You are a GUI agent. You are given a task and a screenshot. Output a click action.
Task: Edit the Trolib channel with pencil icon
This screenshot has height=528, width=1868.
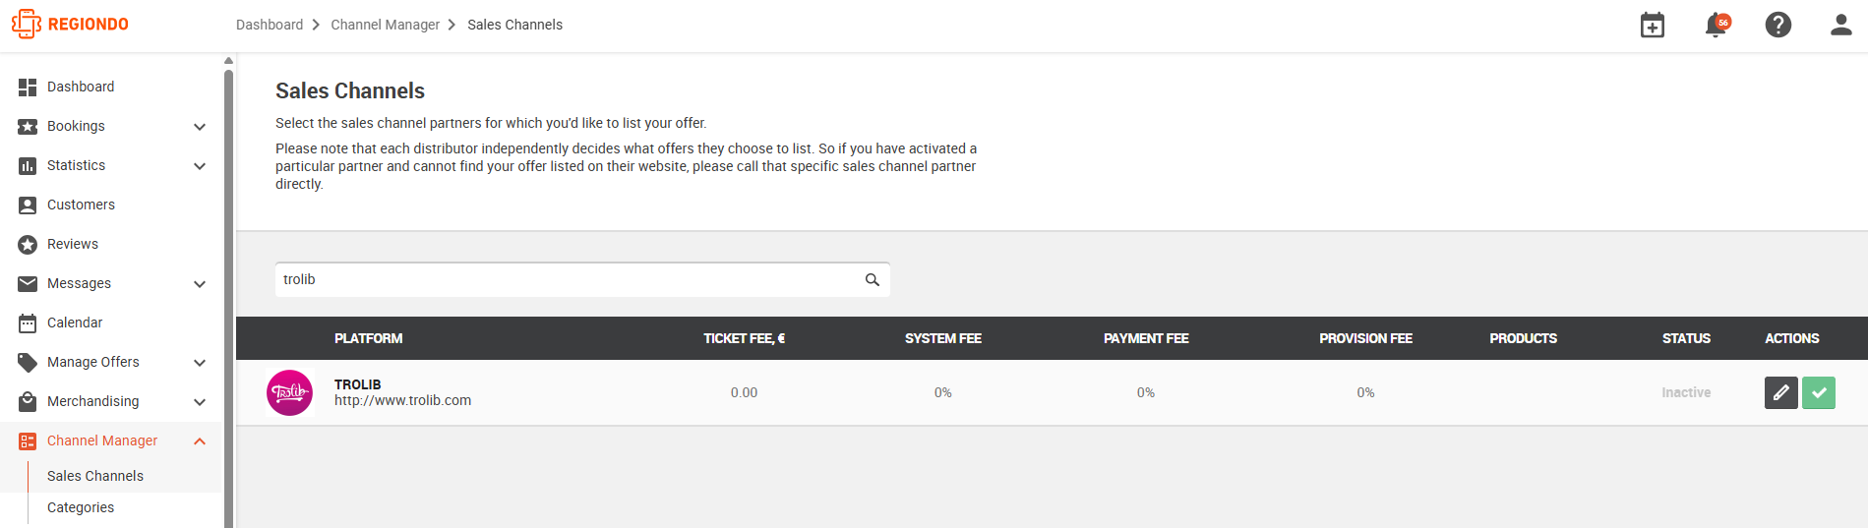(x=1781, y=392)
